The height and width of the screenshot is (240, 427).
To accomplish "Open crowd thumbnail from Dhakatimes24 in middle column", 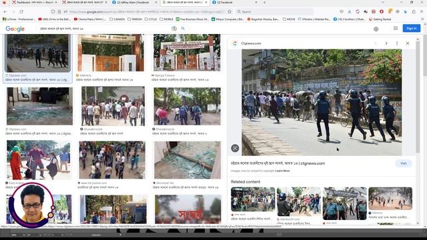I will 113,107.
